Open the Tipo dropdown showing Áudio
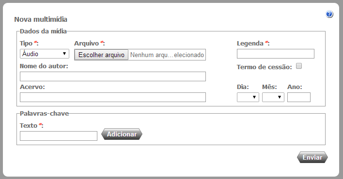Image resolution: width=343 pixels, height=179 pixels. [x=45, y=54]
